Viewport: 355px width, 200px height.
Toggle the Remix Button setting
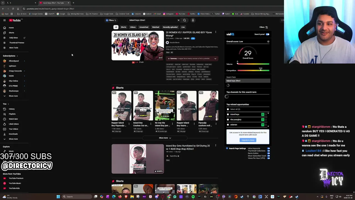tap(268, 153)
